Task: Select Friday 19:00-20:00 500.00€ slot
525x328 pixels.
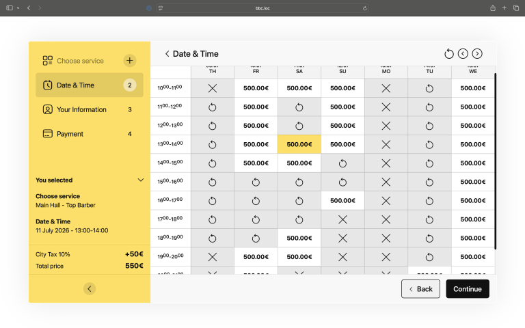Action: tap(256, 257)
